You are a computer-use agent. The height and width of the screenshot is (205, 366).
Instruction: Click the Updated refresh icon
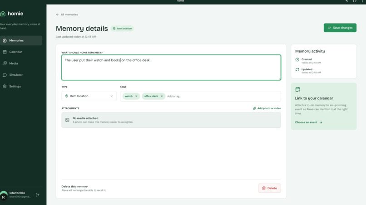(x=297, y=69)
